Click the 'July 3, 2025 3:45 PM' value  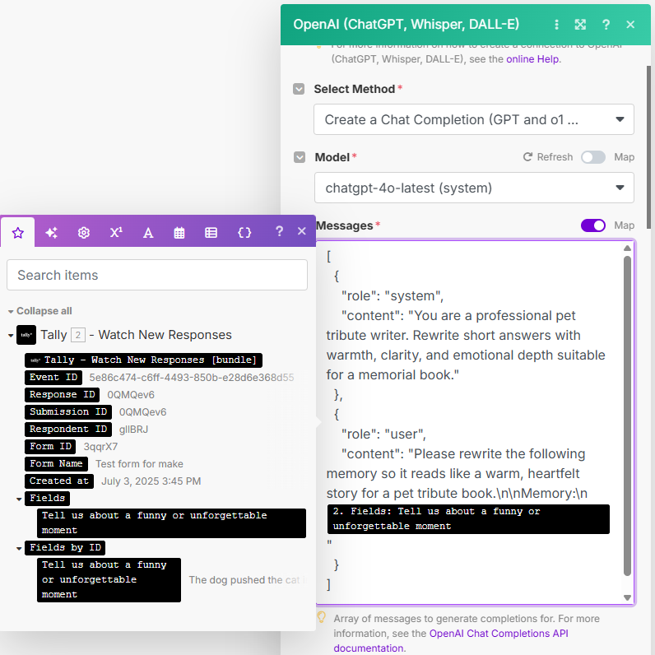click(x=151, y=481)
